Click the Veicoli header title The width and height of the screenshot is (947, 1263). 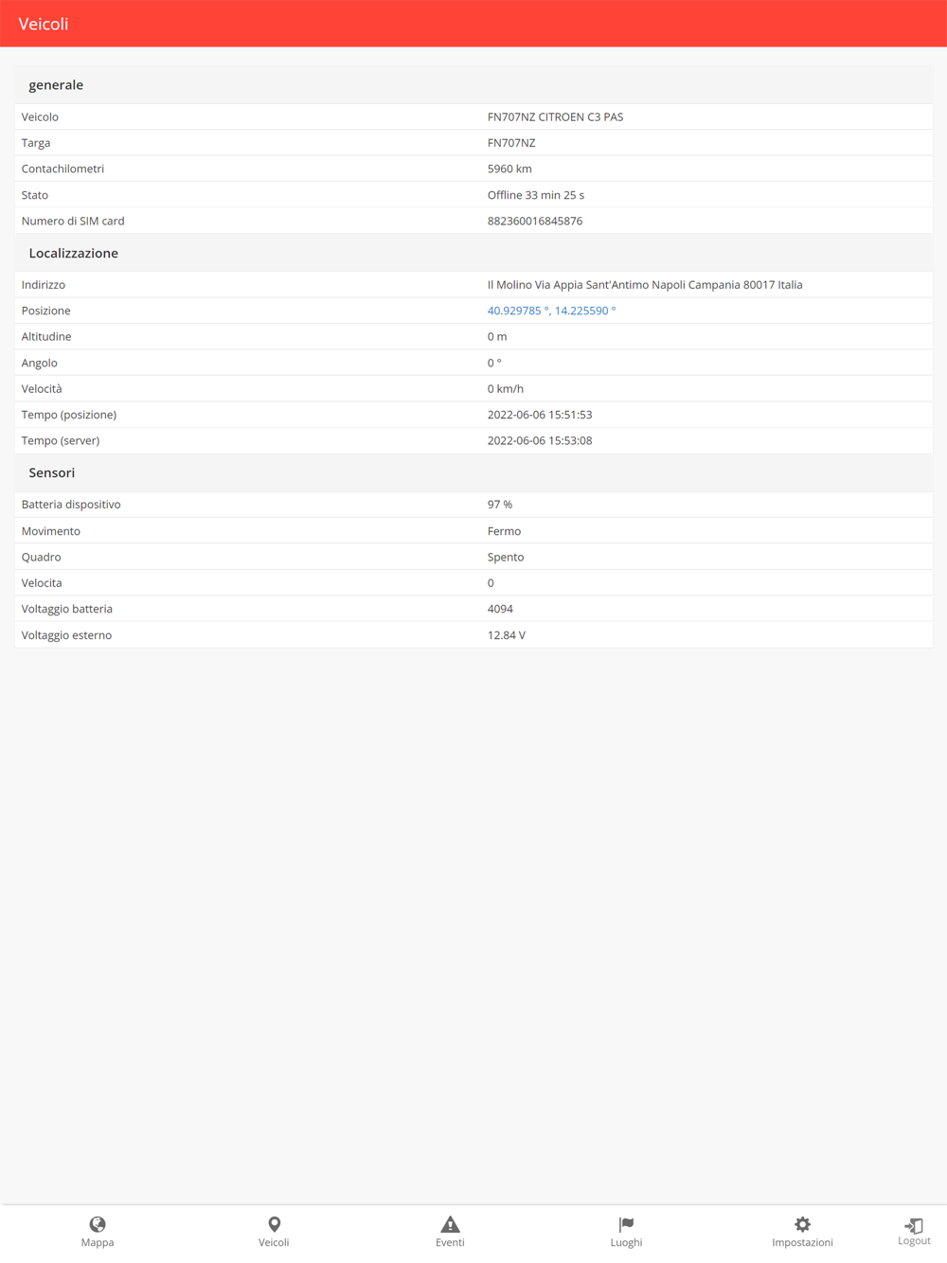[44, 24]
